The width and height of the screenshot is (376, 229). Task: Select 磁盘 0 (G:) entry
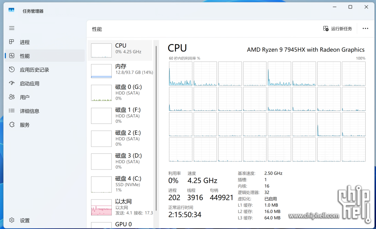[x=120, y=93]
